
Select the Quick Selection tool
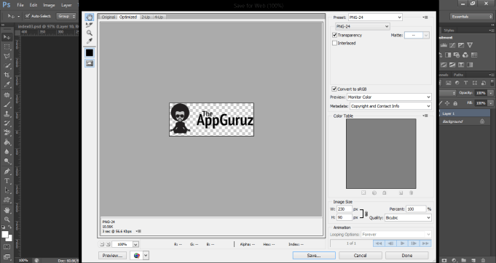(7, 65)
